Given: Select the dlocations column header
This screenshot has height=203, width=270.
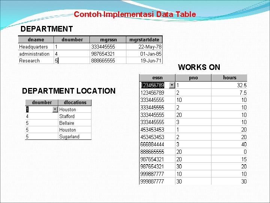Looking at the screenshot, I should 75,103.
